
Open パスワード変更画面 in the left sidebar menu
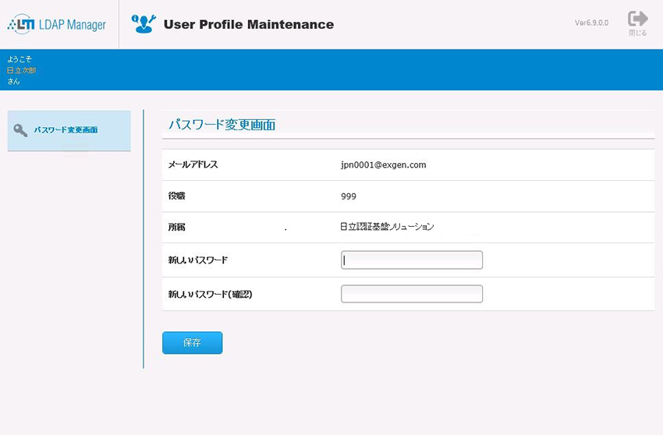[66, 130]
